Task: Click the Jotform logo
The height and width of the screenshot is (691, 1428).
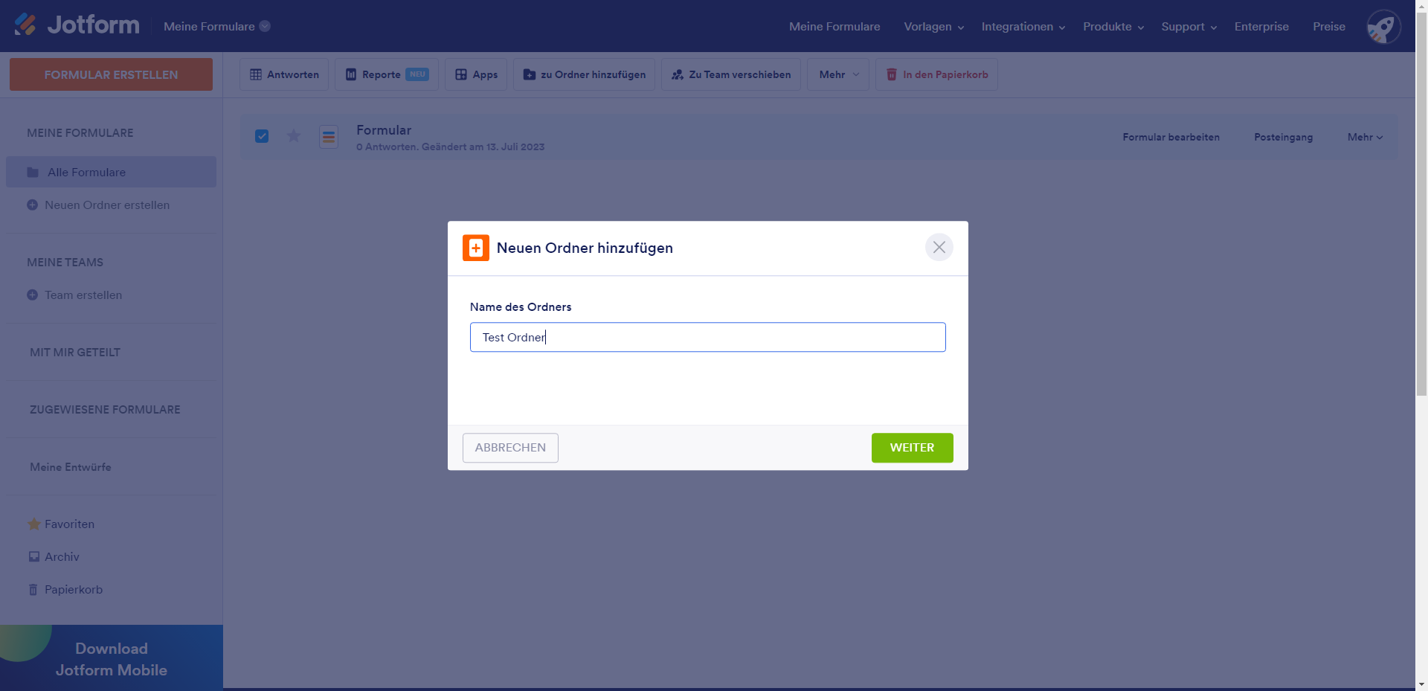Action: point(77,25)
